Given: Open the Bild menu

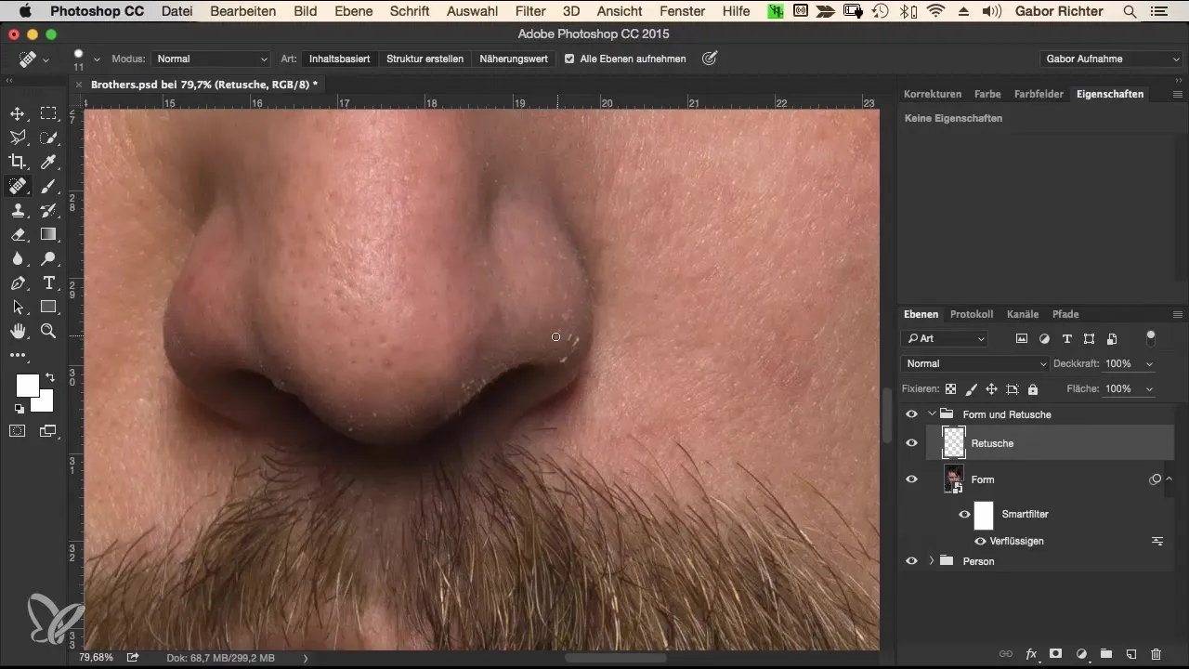Looking at the screenshot, I should click(x=305, y=11).
